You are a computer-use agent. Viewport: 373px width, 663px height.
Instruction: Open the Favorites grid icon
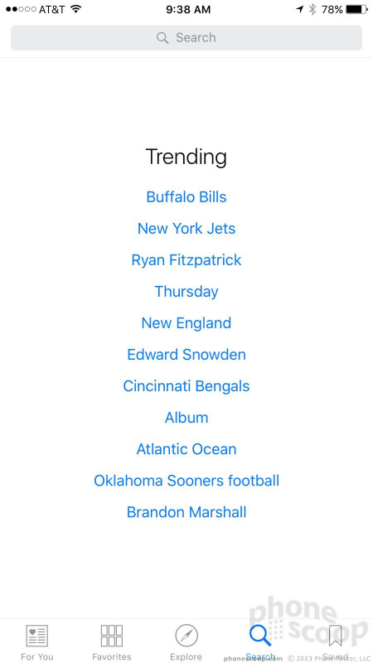112,636
